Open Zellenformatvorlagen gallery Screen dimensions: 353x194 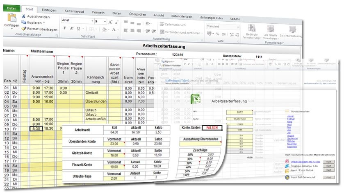click(292, 32)
